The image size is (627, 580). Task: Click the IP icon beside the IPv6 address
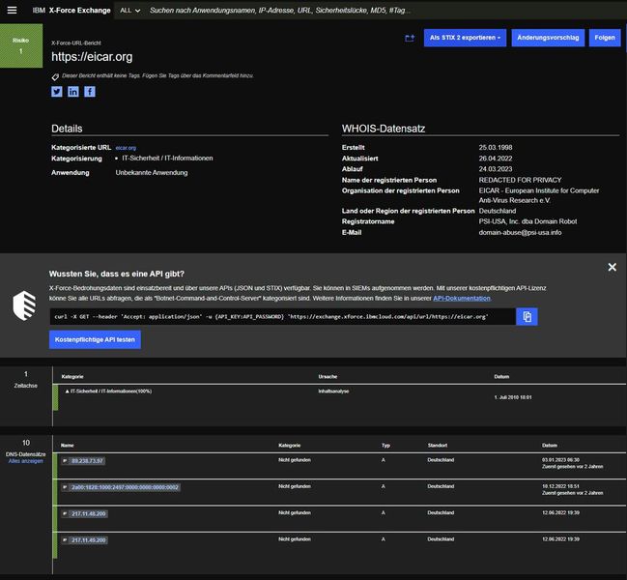point(65,487)
